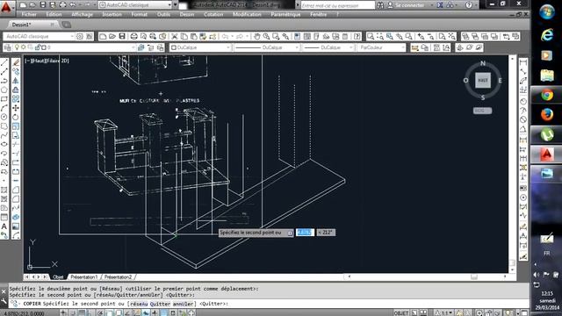Switch to the Présentation2 layout tab
Screen dimensions: 562x316
tap(119, 277)
